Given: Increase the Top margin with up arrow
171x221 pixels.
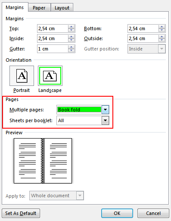Looking at the screenshot, I should pos(71,27).
